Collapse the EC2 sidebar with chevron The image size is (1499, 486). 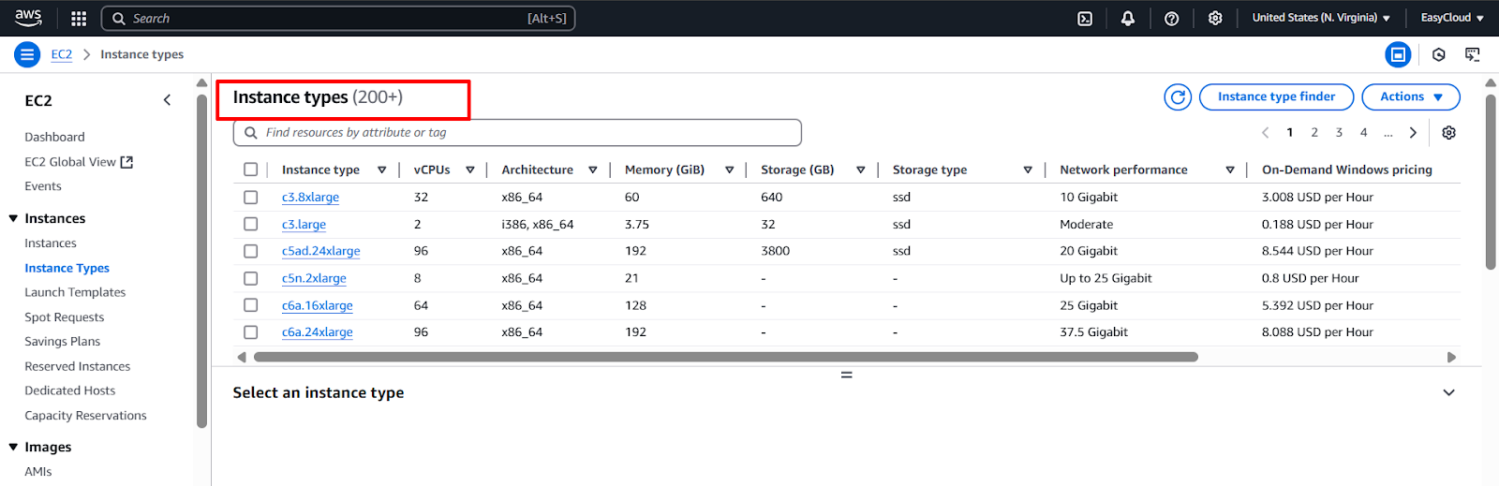pyautogui.click(x=167, y=100)
